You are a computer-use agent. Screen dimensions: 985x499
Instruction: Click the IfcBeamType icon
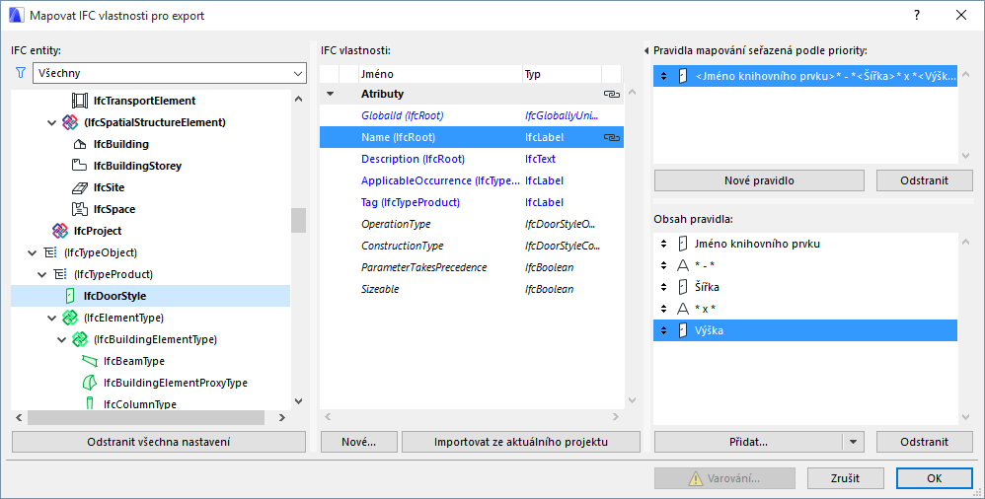click(90, 361)
